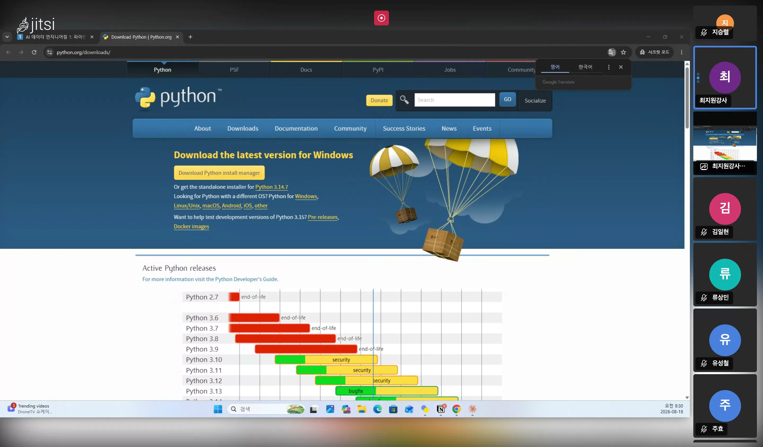Click the magnifying glass search icon
Screen dimensions: 763x447
point(404,100)
